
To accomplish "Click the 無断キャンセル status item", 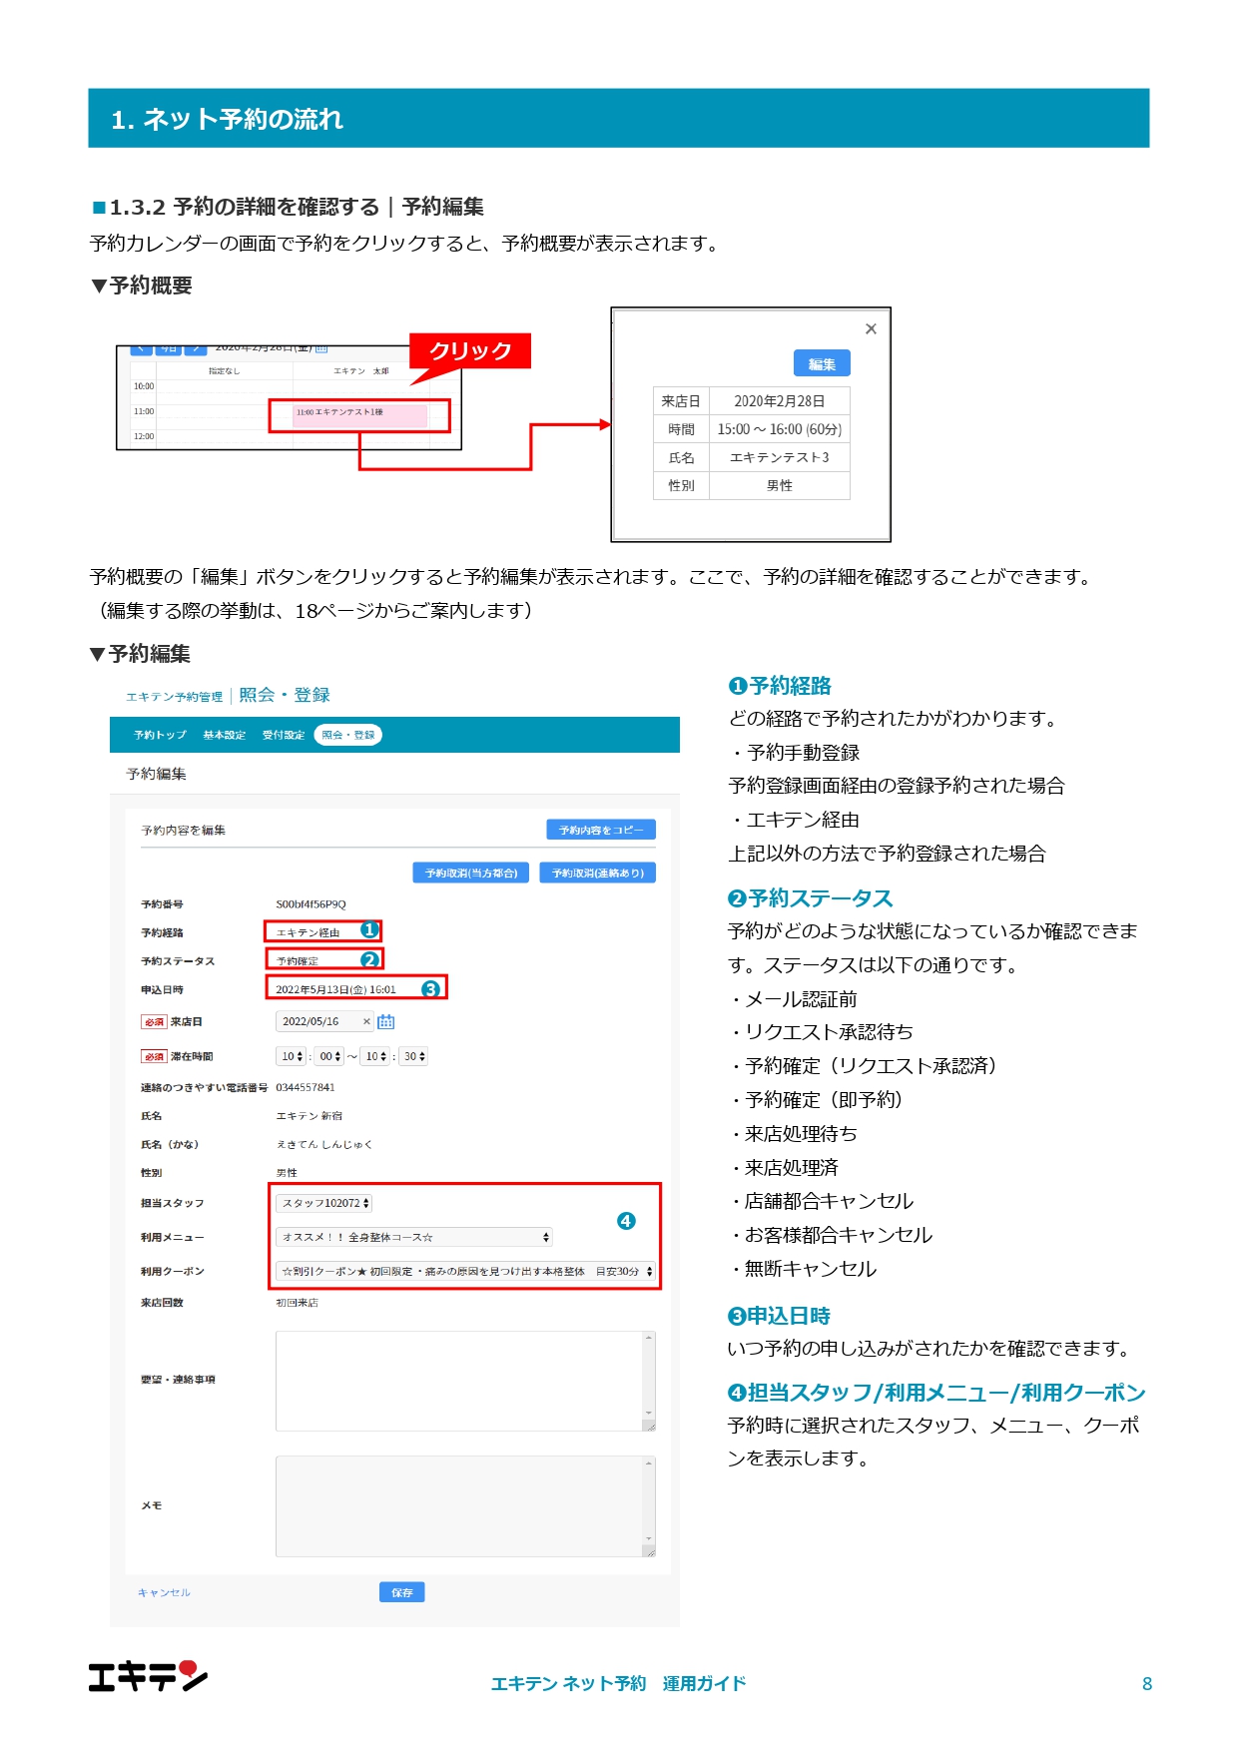I will click(x=811, y=1269).
